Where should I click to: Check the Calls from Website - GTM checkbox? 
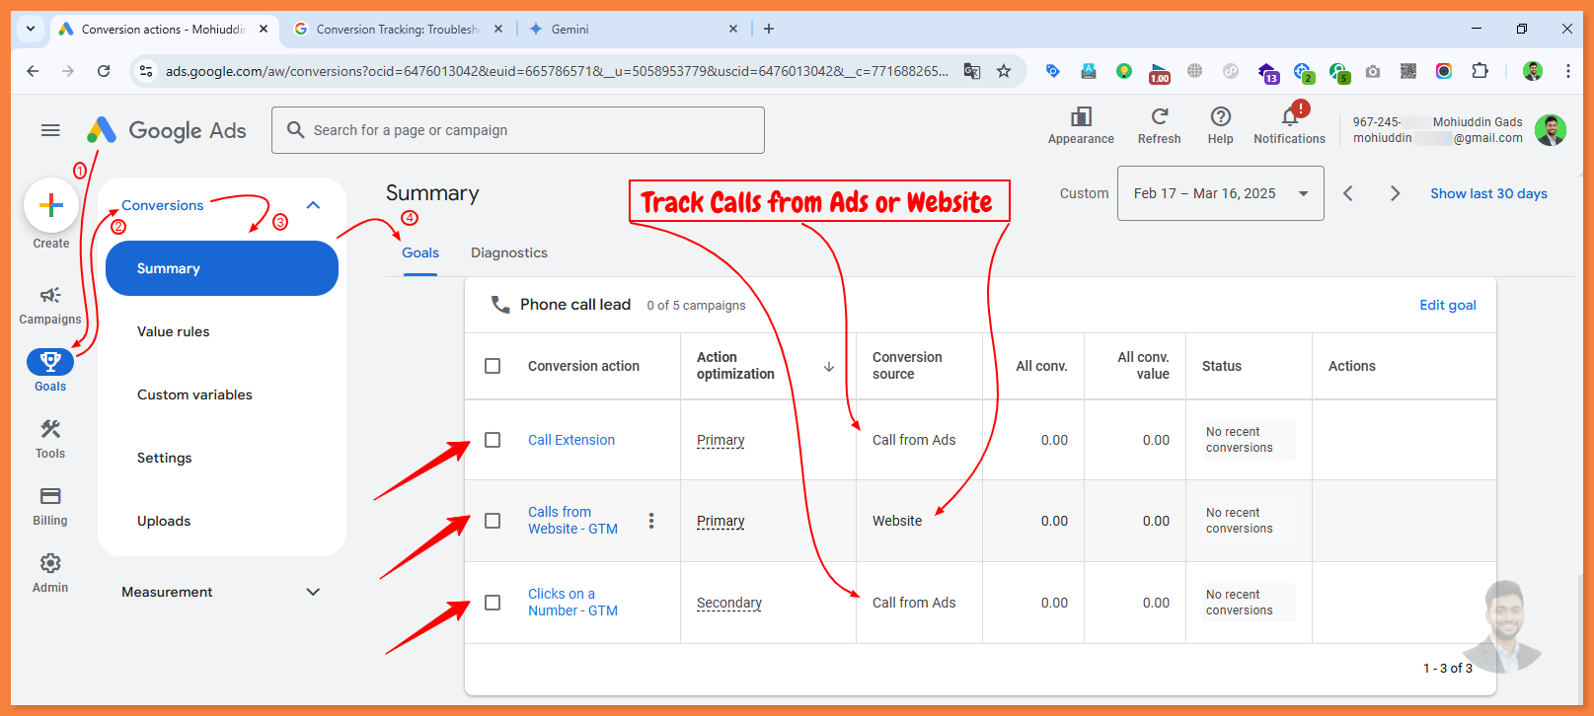[493, 521]
